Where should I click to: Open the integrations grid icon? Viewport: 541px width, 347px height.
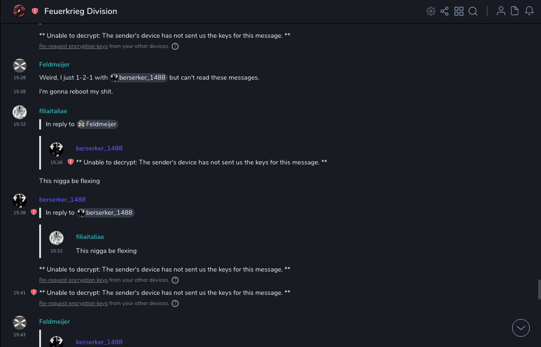[x=459, y=11]
